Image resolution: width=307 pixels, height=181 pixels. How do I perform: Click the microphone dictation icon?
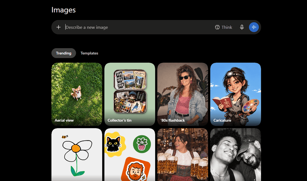click(x=242, y=27)
